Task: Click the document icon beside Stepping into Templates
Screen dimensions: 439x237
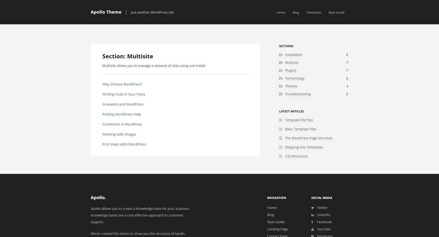Action: 281,147
